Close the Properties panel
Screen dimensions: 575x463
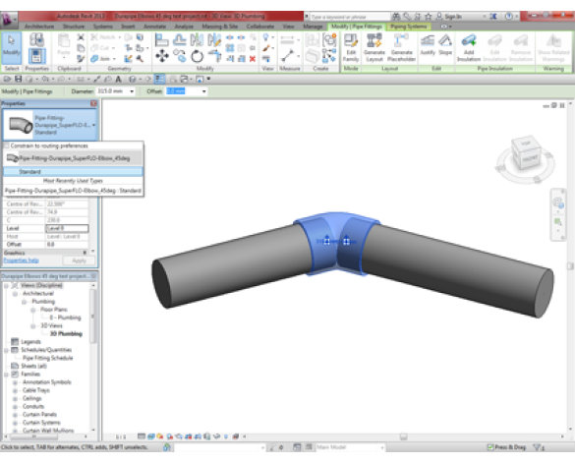tap(93, 103)
